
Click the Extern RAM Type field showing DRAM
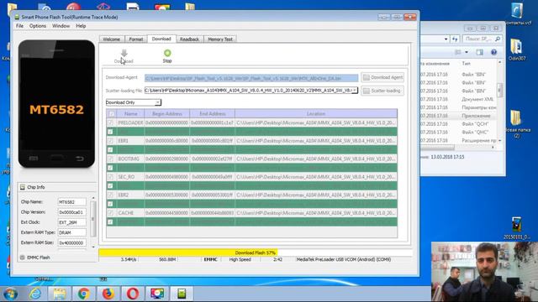[71, 232]
